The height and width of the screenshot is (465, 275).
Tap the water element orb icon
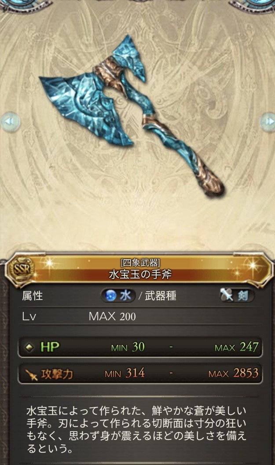pos(111,296)
